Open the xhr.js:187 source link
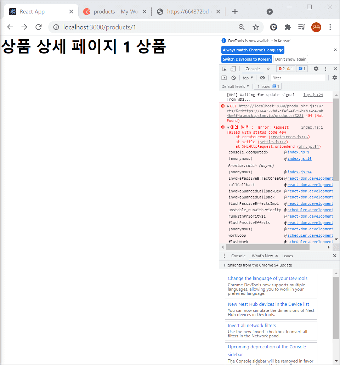The height and width of the screenshot is (365, 340). (312, 106)
